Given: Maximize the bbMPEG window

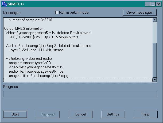Looking at the screenshot, I should pos(153,4).
